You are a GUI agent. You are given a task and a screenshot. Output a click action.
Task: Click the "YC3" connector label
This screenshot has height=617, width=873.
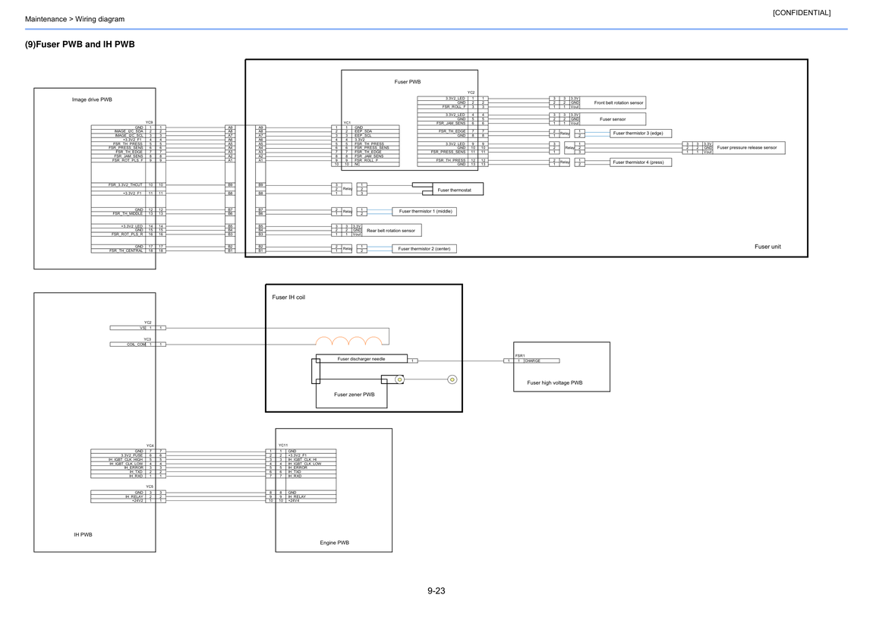pos(147,338)
